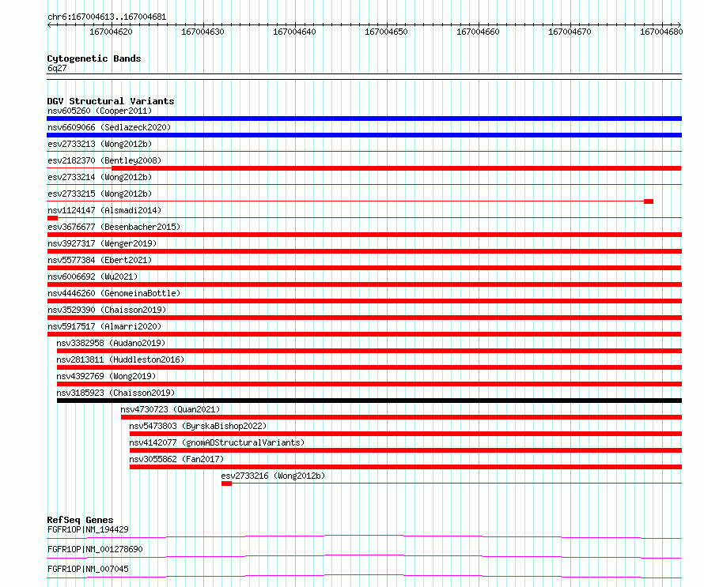Click the nsv3927317 (Wenger2019) label

102,243
